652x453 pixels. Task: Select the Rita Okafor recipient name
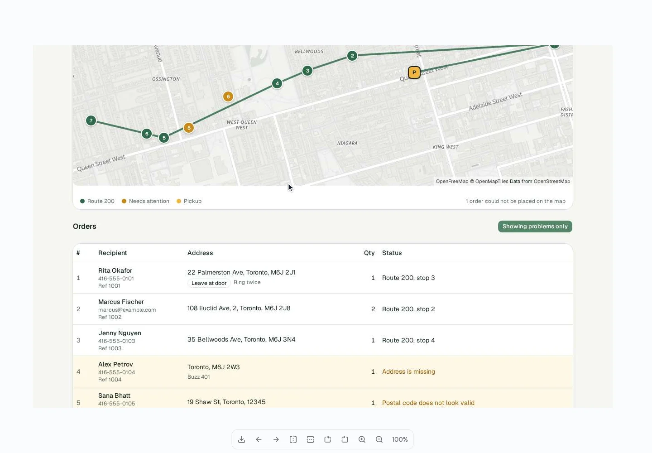pyautogui.click(x=115, y=270)
